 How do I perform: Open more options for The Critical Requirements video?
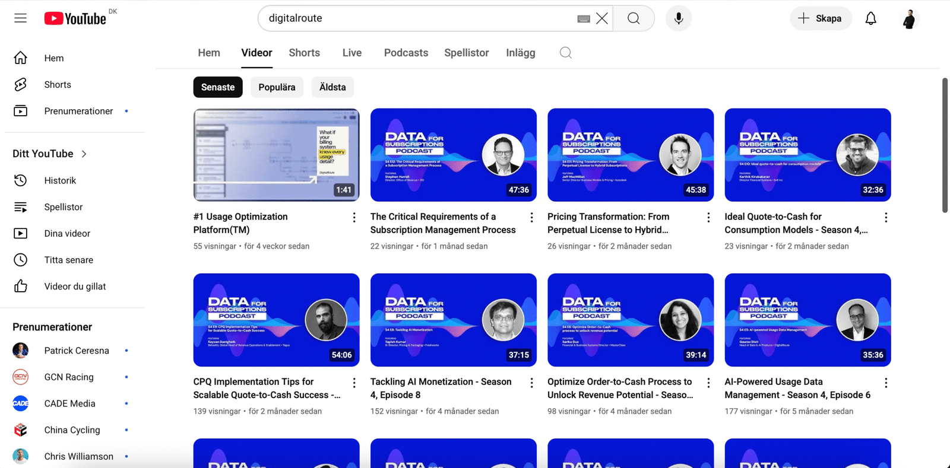click(x=531, y=218)
